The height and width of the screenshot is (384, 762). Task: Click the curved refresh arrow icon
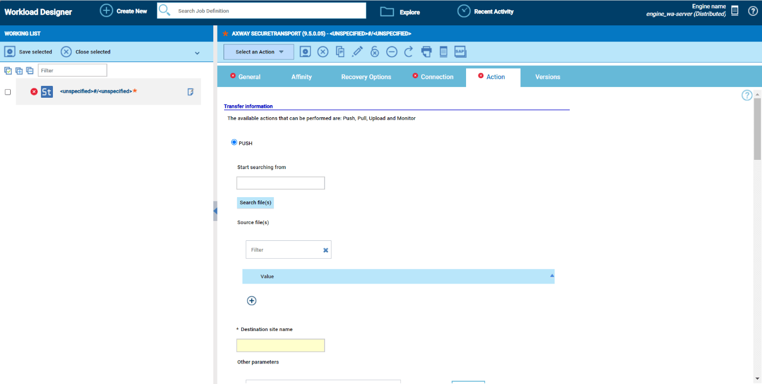(x=409, y=52)
